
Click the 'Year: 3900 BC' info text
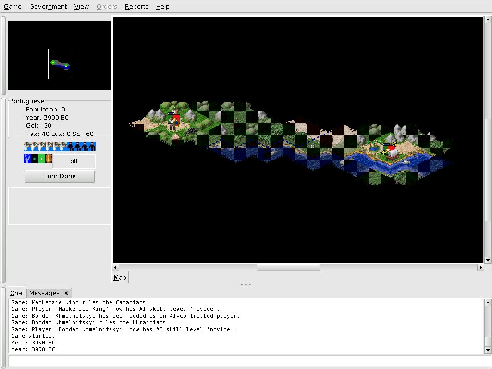click(x=48, y=117)
